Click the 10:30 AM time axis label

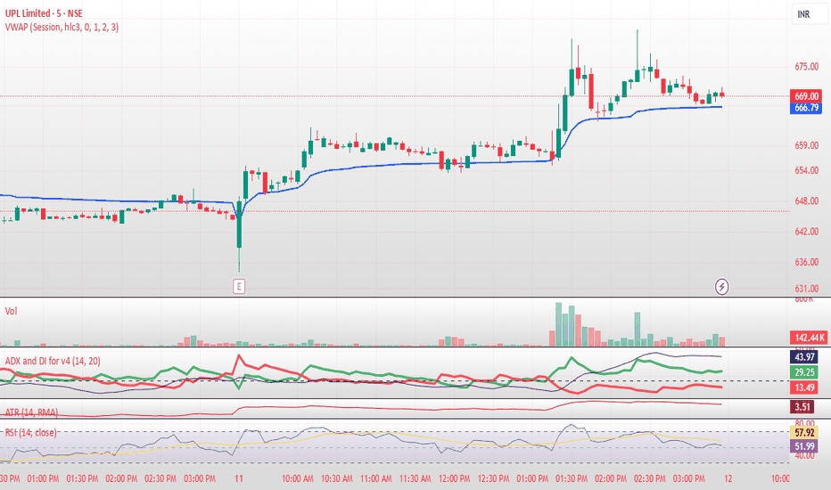[x=337, y=478]
